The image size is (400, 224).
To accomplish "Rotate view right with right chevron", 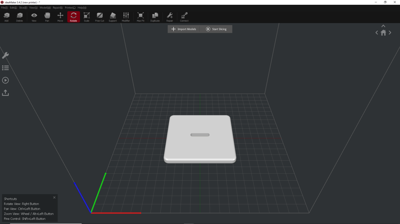I will (x=390, y=33).
